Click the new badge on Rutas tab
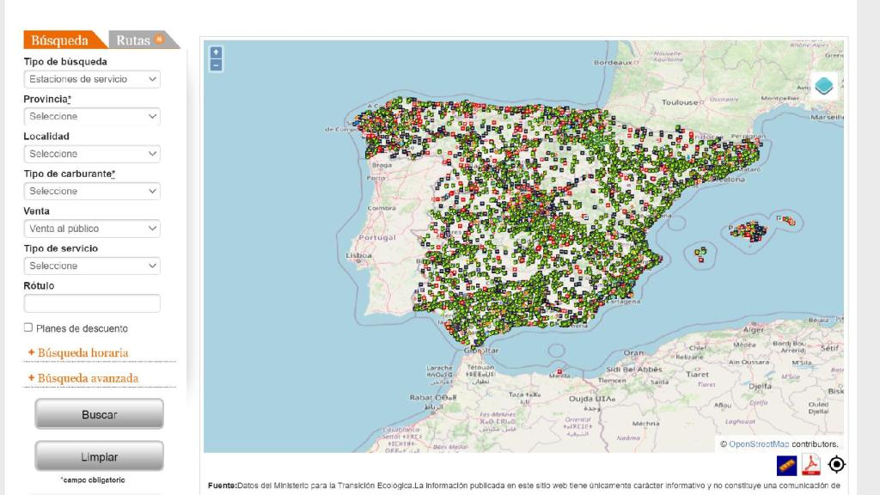 coord(159,39)
